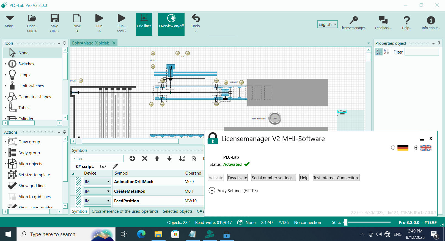Open the Feedback speech bubble icon
The image size is (445, 241).
(x=383, y=20)
